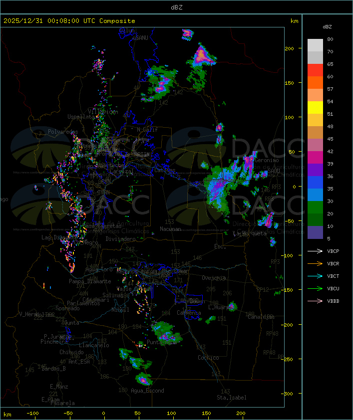The height and width of the screenshot is (420, 353).
Task: Select the green 20-30 dBZ swatch
Action: pyautogui.click(x=315, y=207)
